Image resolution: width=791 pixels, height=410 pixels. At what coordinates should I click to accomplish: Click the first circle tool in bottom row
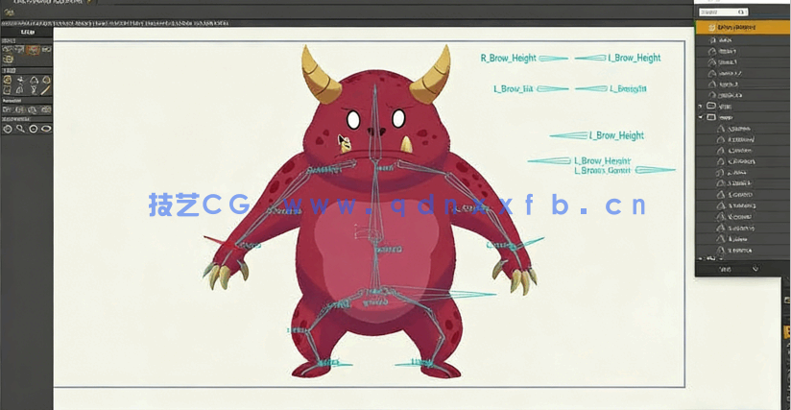tap(7, 128)
